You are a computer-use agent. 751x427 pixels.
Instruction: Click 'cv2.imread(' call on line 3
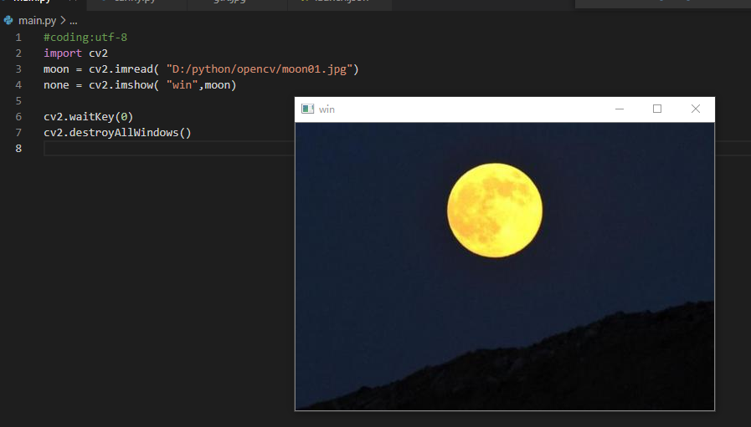click(124, 69)
